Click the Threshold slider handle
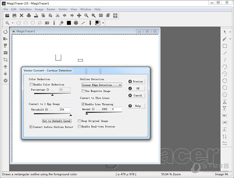Image resolution: width=234 pixels, height=178 pixels. click(x=71, y=115)
